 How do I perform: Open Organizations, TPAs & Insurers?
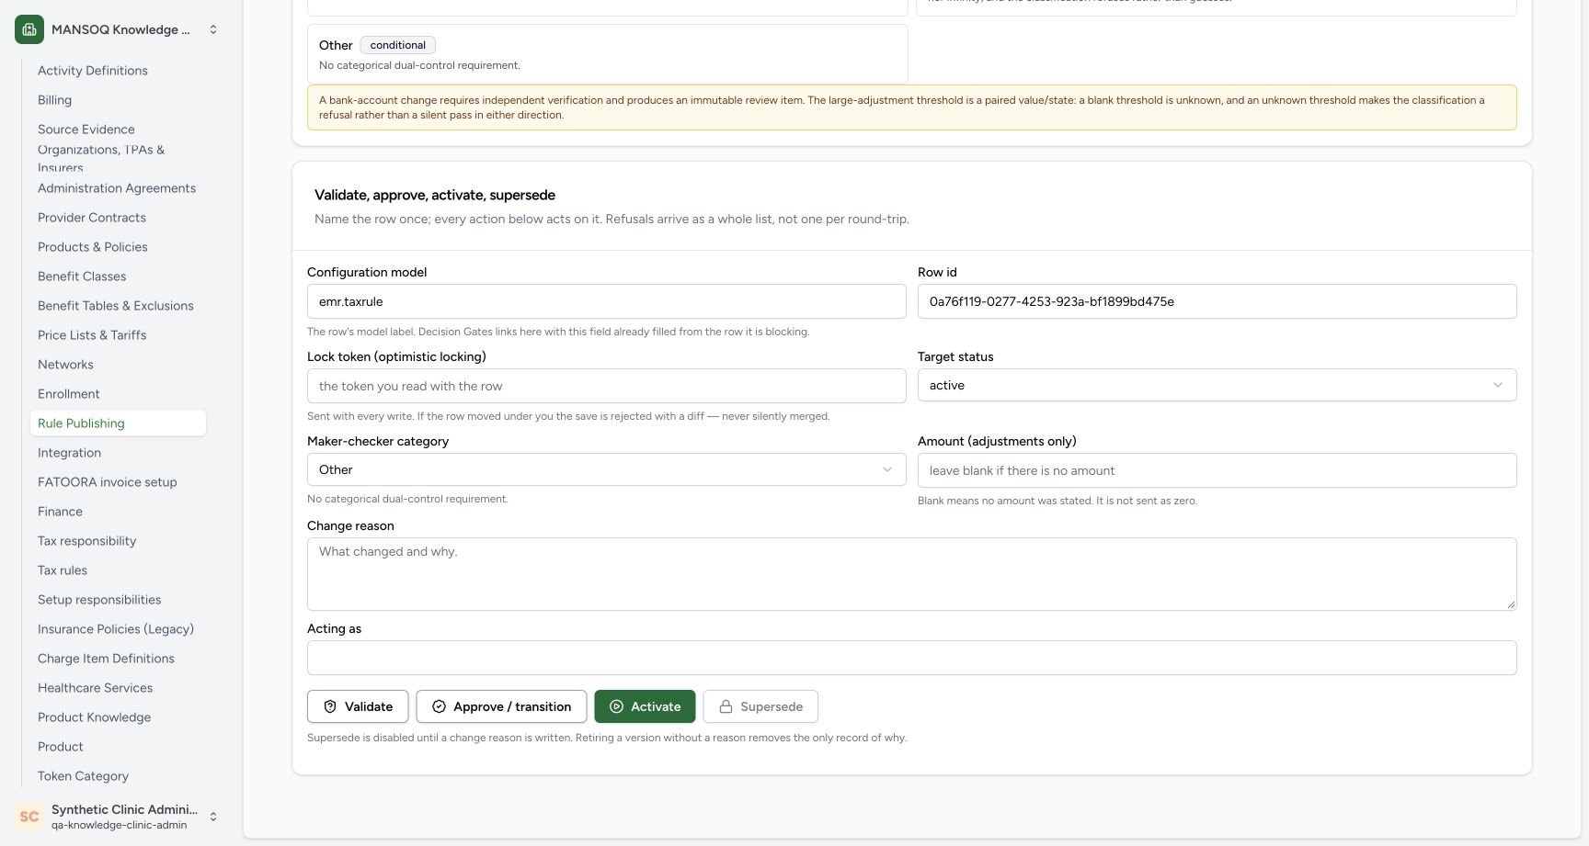pyautogui.click(x=101, y=158)
